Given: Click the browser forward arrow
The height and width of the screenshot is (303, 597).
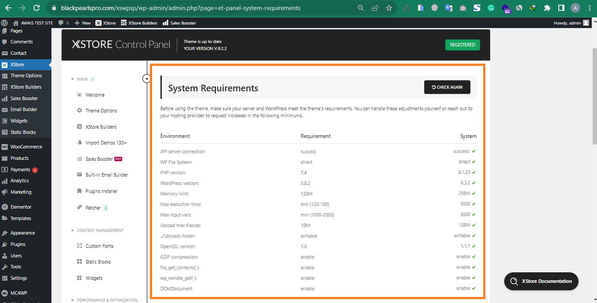Looking at the screenshot, I should 22,8.
